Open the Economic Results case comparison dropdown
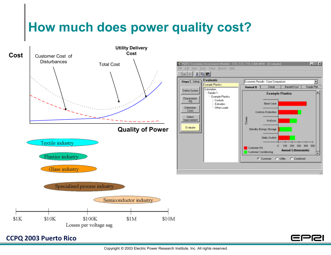Screen dimensions: 331x255 click(315, 82)
